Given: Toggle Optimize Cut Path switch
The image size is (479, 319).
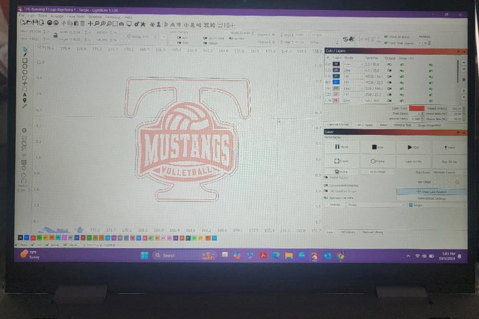Looking at the screenshot, I should (326, 198).
